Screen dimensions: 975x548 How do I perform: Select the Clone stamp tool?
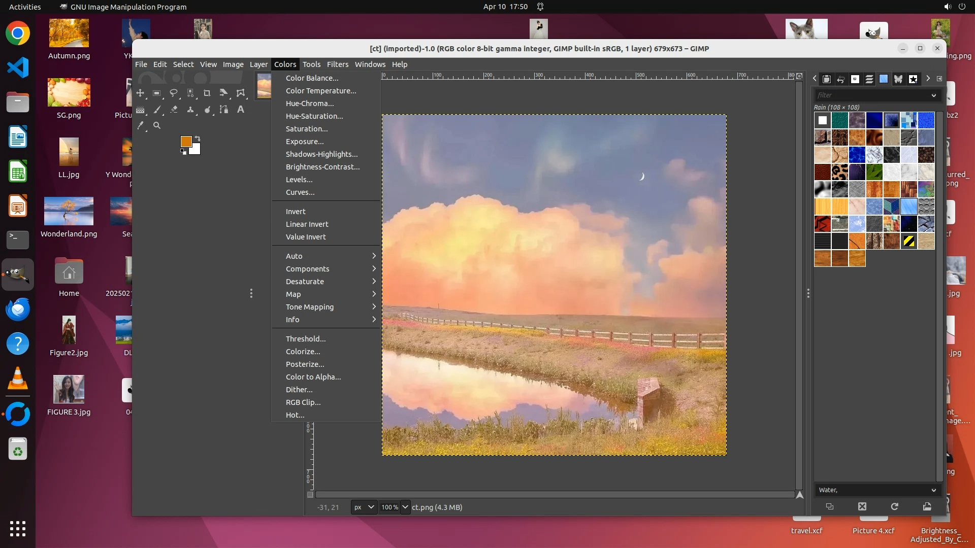190,110
